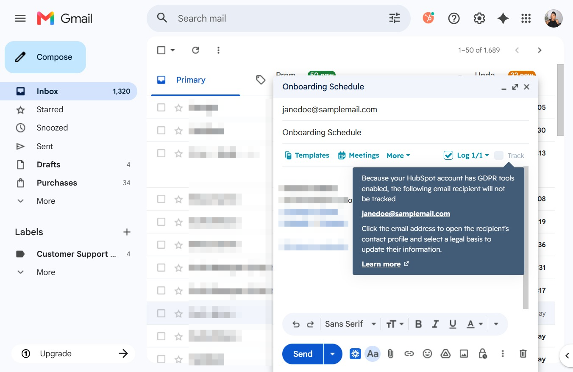
Task: Show the side panel arrow
Action: 567,356
